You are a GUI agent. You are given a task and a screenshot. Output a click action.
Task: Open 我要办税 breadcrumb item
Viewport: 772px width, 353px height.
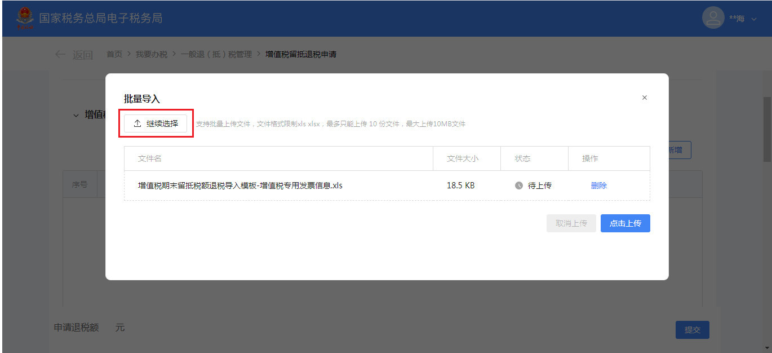(151, 54)
